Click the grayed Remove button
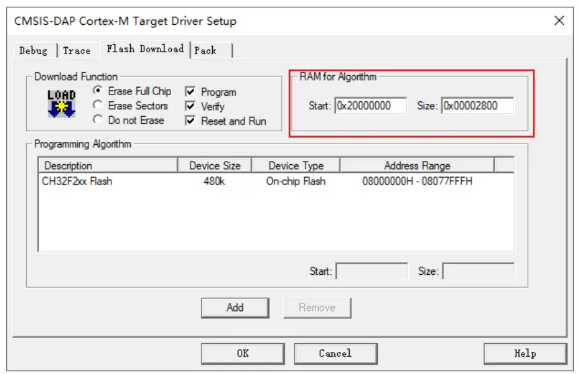This screenshot has height=374, width=578. point(317,308)
